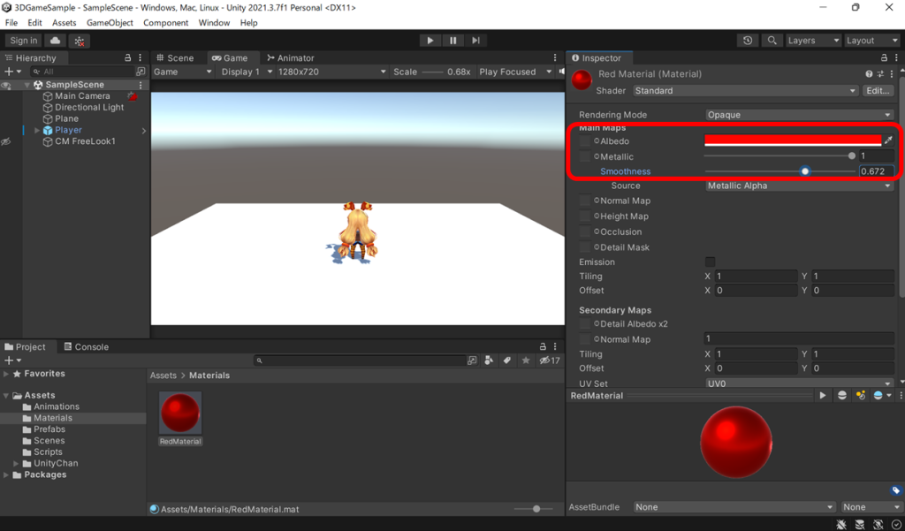This screenshot has width=905, height=531.
Task: Toggle the Normal Map checkbox
Action: tap(583, 201)
